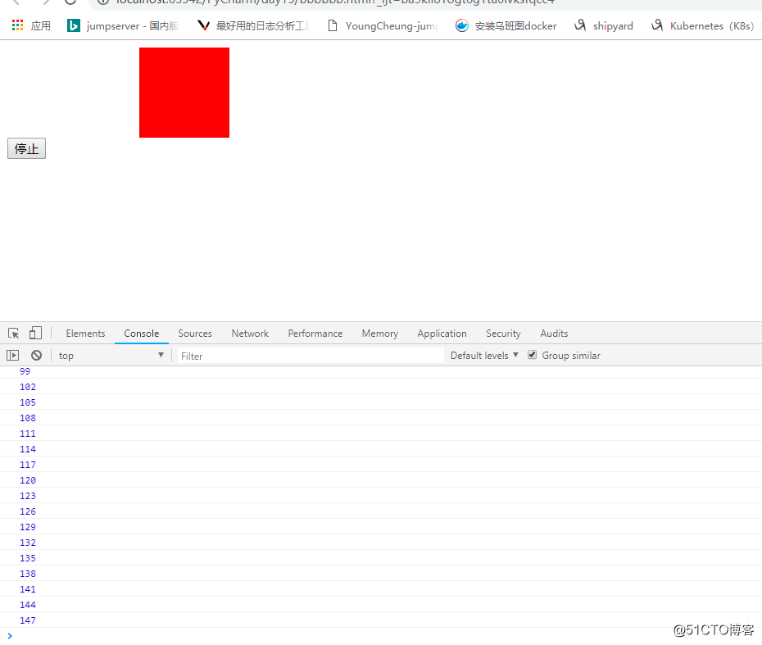Image resolution: width=762 pixels, height=645 pixels.
Task: Select console output line 141
Action: pos(28,589)
